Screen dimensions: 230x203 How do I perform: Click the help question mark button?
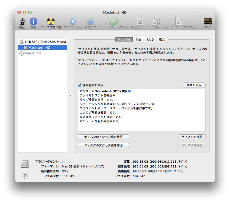25,176
